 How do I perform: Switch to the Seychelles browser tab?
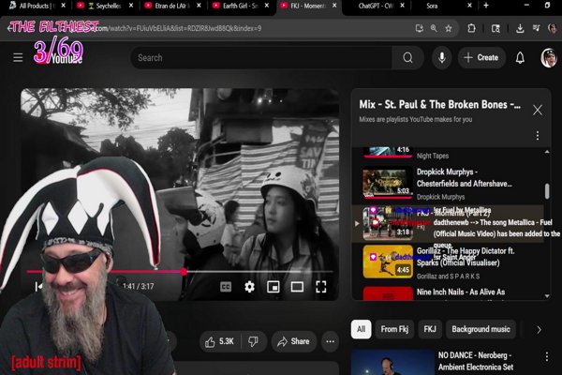coord(104,6)
